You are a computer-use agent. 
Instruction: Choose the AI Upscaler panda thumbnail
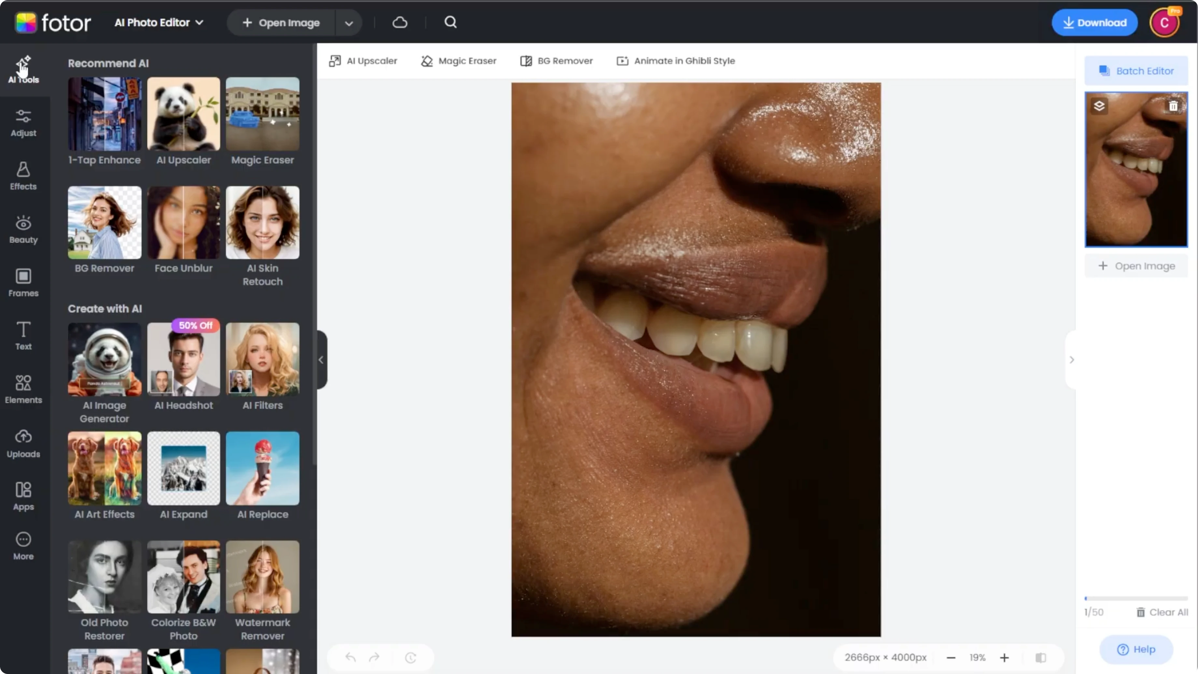tap(184, 114)
